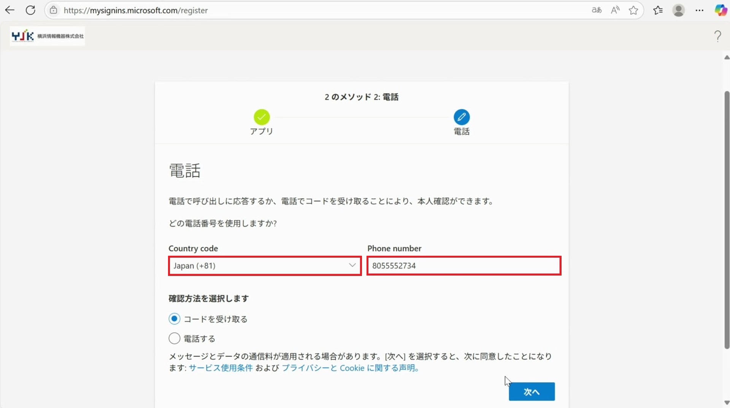Click the site info lock icon
The width and height of the screenshot is (730, 408).
54,10
